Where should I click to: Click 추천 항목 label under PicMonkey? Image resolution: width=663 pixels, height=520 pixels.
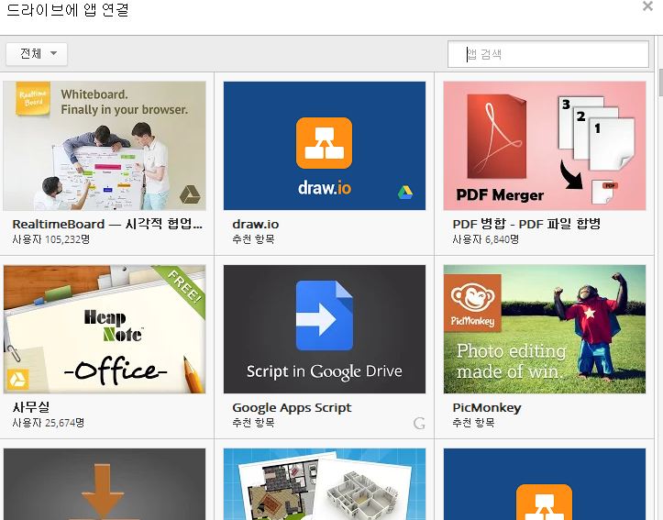pos(473,423)
